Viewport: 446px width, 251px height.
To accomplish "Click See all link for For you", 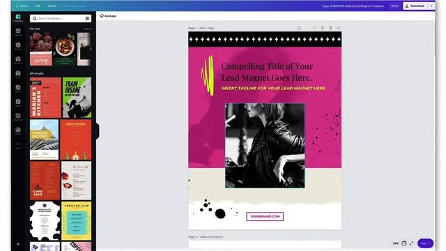I will [x=88, y=29].
